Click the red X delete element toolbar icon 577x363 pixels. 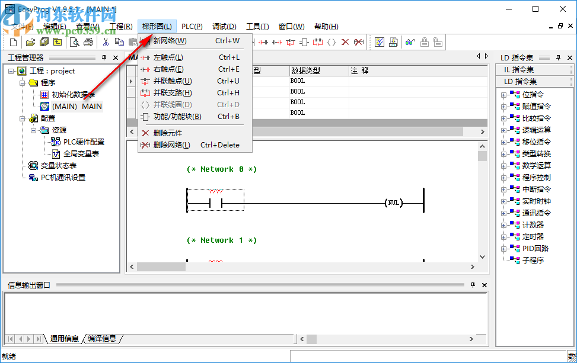tap(345, 42)
